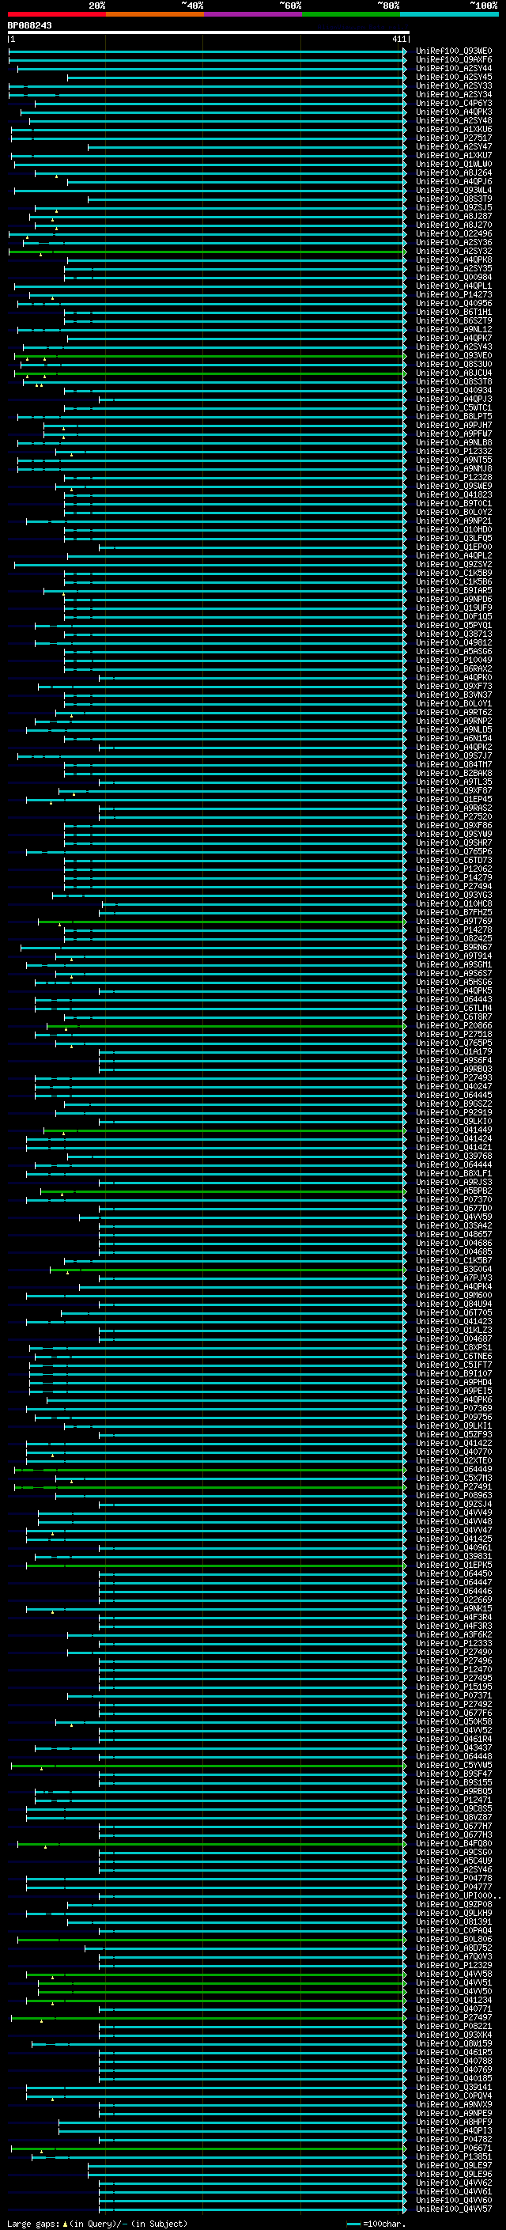Select the UniRef100_Q9ZSJ5 label
506x2230 pixels.
(x=453, y=208)
